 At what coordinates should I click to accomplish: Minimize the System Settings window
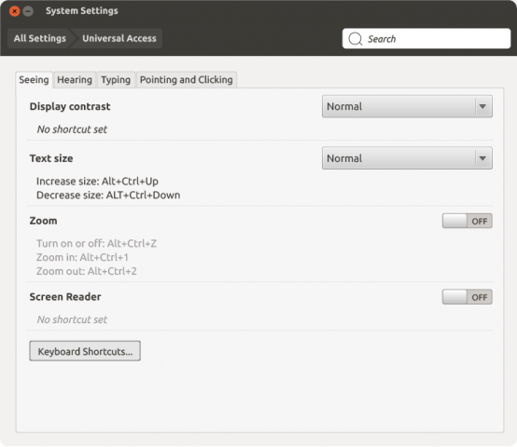(28, 11)
